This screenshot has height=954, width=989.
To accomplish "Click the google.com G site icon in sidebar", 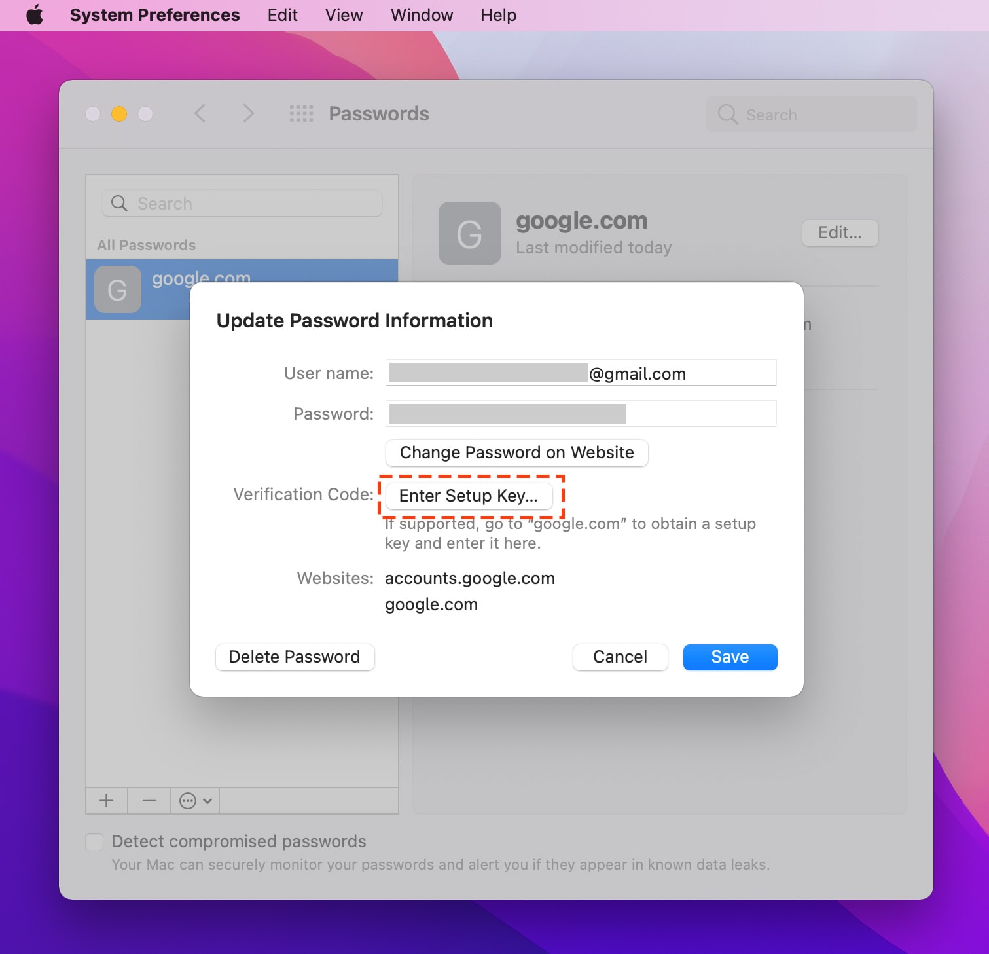I will (117, 289).
